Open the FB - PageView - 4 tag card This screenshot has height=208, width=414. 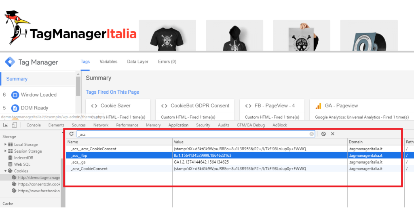coord(272,110)
